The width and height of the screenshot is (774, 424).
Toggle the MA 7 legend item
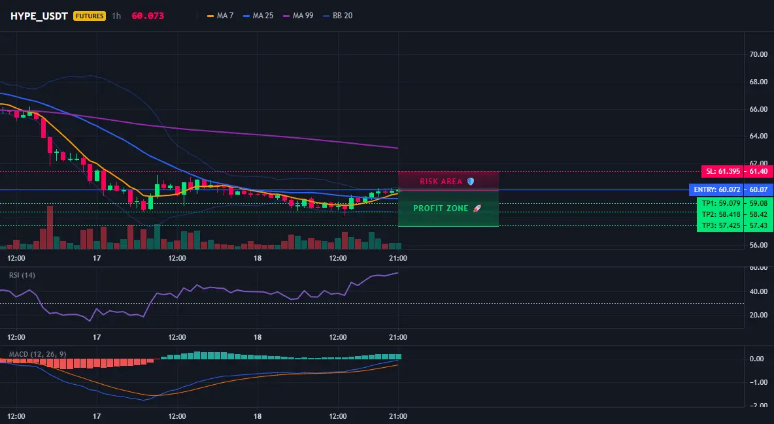220,16
